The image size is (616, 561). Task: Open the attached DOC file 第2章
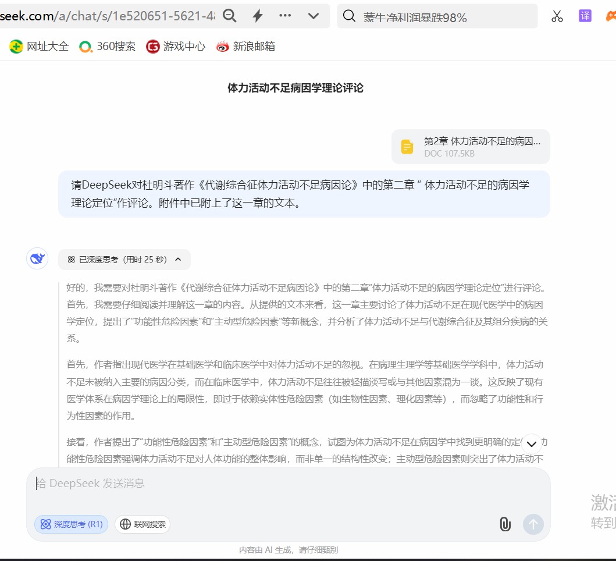click(471, 147)
